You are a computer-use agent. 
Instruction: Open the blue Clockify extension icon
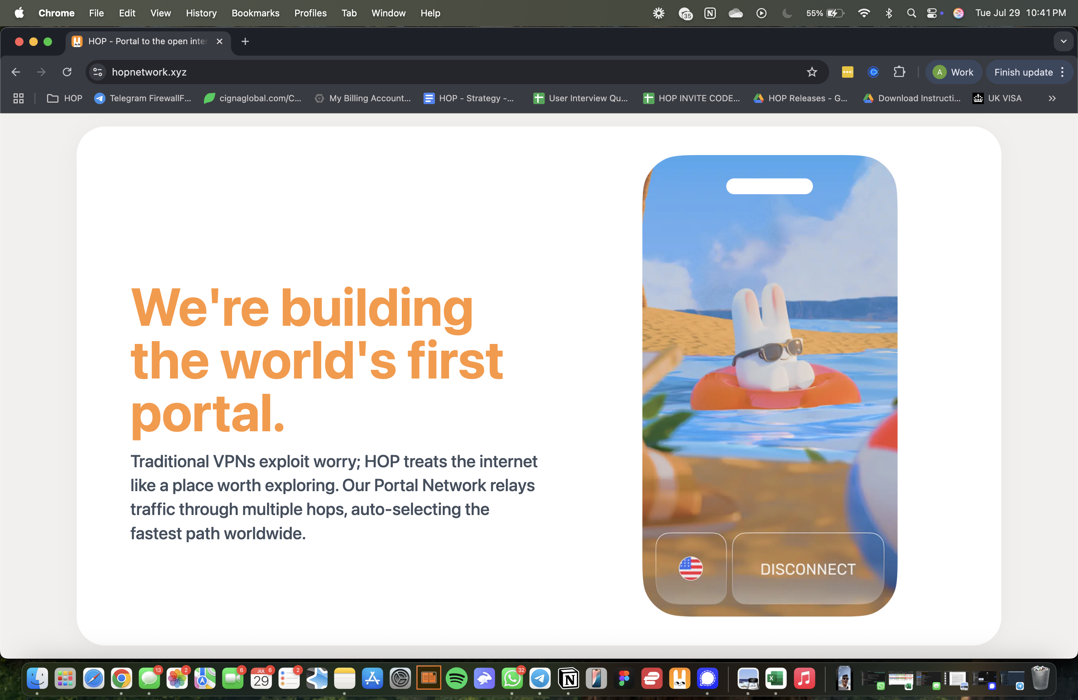(x=873, y=72)
